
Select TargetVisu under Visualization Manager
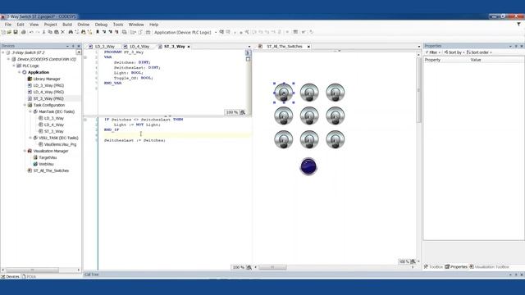point(45,157)
